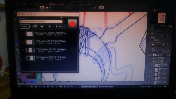Open the recordings folder icon in recorder
The height and width of the screenshot is (99, 176).
pos(42,27)
